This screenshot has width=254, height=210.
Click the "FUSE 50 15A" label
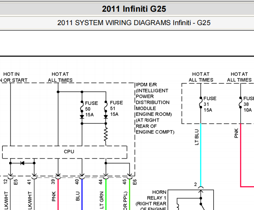pos(91,109)
